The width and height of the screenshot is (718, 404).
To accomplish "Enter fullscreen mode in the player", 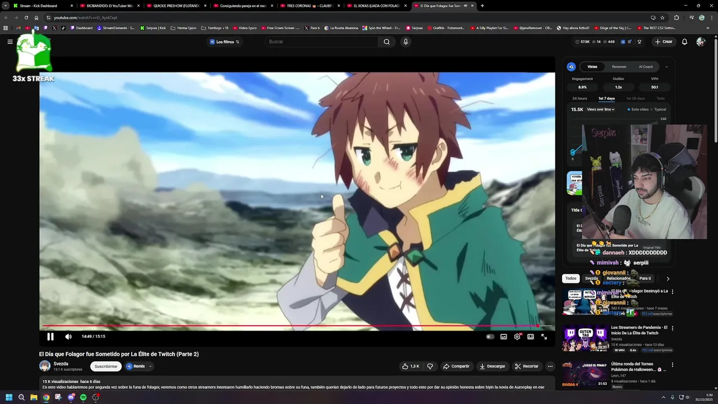I will point(544,337).
